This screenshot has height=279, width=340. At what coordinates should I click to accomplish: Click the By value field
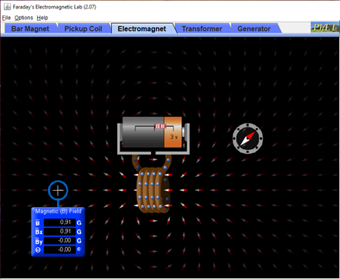pyautogui.click(x=60, y=240)
